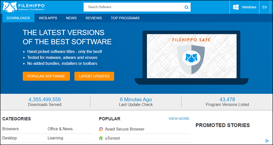Click the Last Update Check label
The height and width of the screenshot is (145, 273).
(136, 105)
